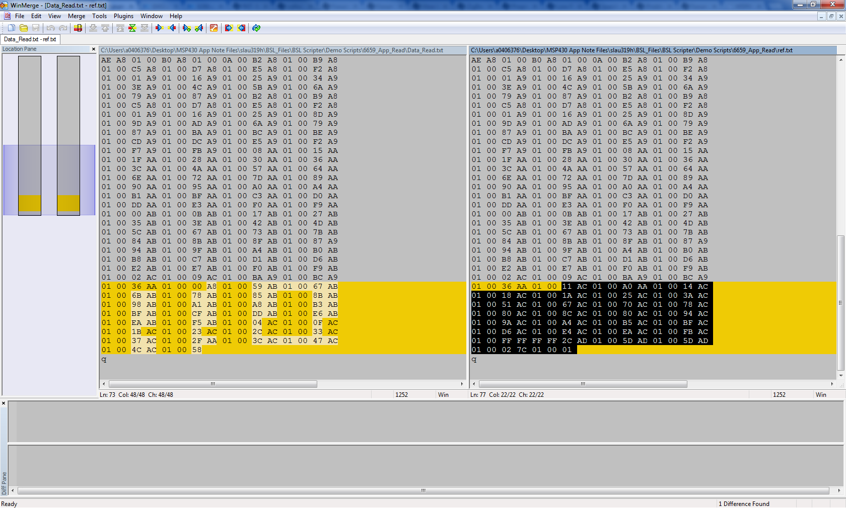This screenshot has width=846, height=508.
Task: Open WinMerge Options via the wrench icon
Action: pos(214,28)
